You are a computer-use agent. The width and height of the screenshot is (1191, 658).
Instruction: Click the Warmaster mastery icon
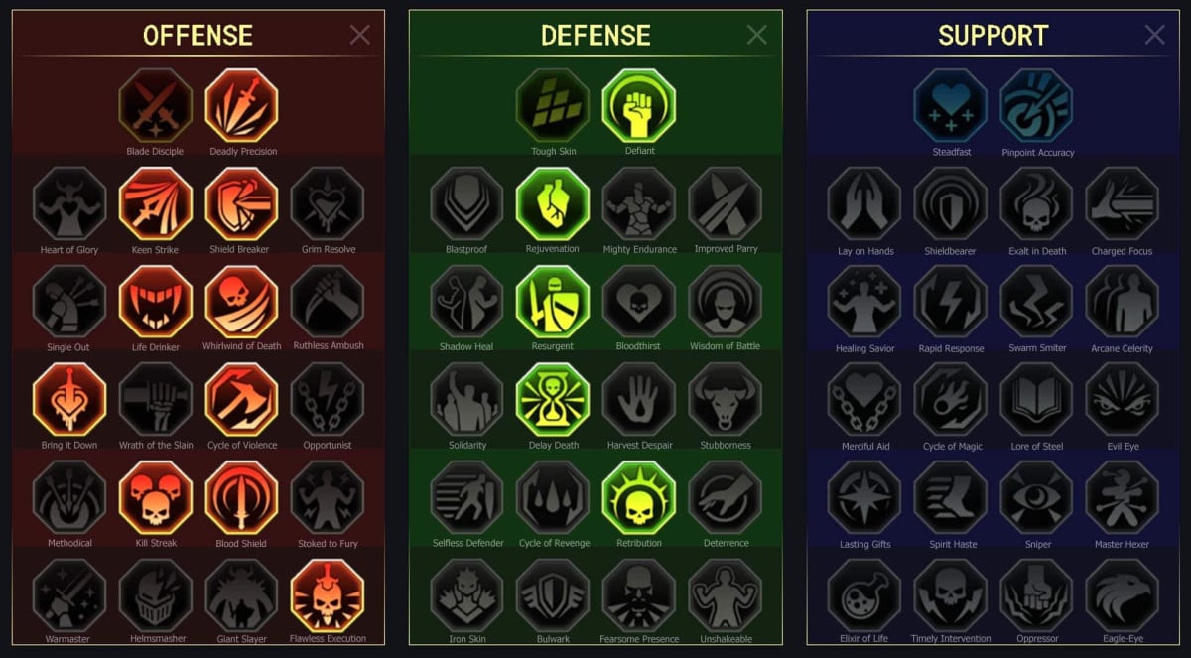tap(68, 595)
